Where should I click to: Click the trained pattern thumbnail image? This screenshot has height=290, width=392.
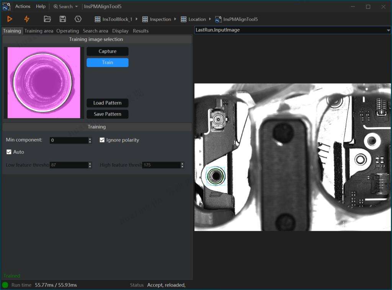point(44,83)
